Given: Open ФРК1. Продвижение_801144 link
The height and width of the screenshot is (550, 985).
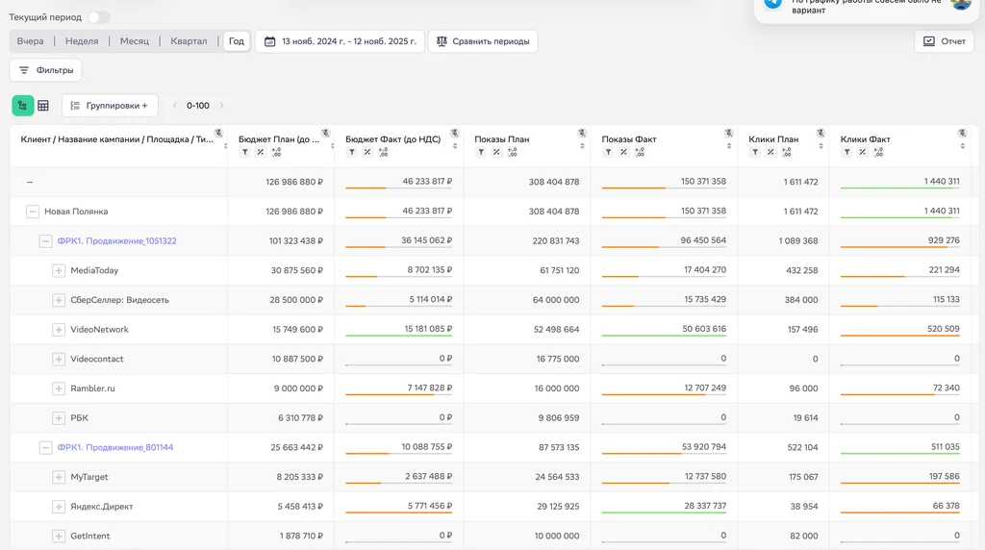Looking at the screenshot, I should click(115, 448).
